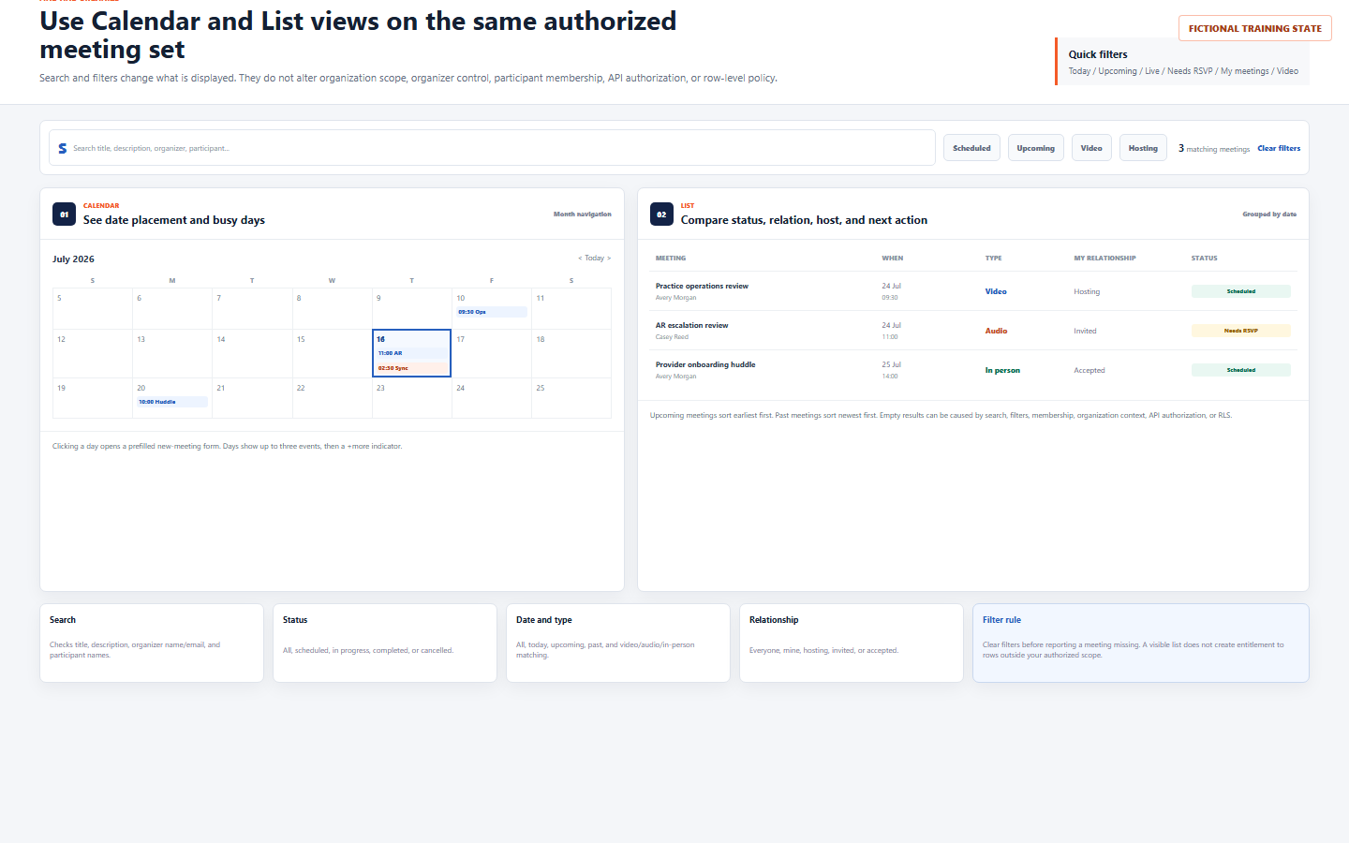The width and height of the screenshot is (1349, 843).
Task: Open the Filter rule info card
Action: tap(1141, 643)
